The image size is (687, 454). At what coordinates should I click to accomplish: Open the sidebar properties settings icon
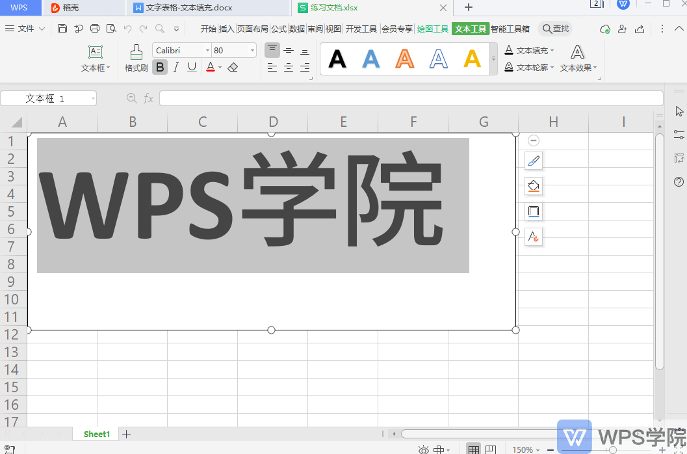[679, 134]
